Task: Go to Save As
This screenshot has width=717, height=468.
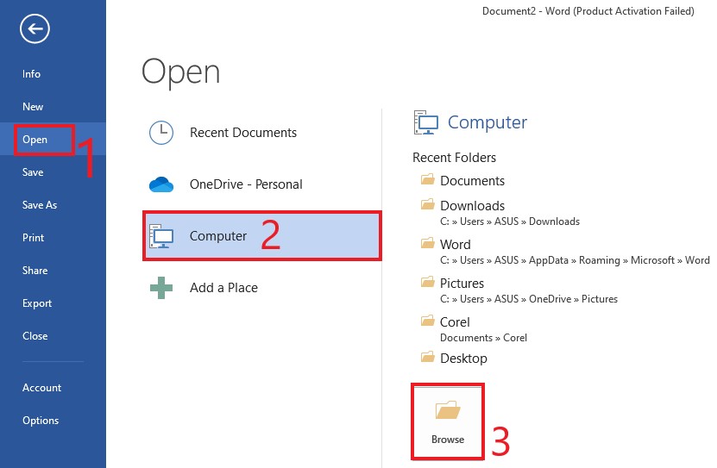Action: 40,205
